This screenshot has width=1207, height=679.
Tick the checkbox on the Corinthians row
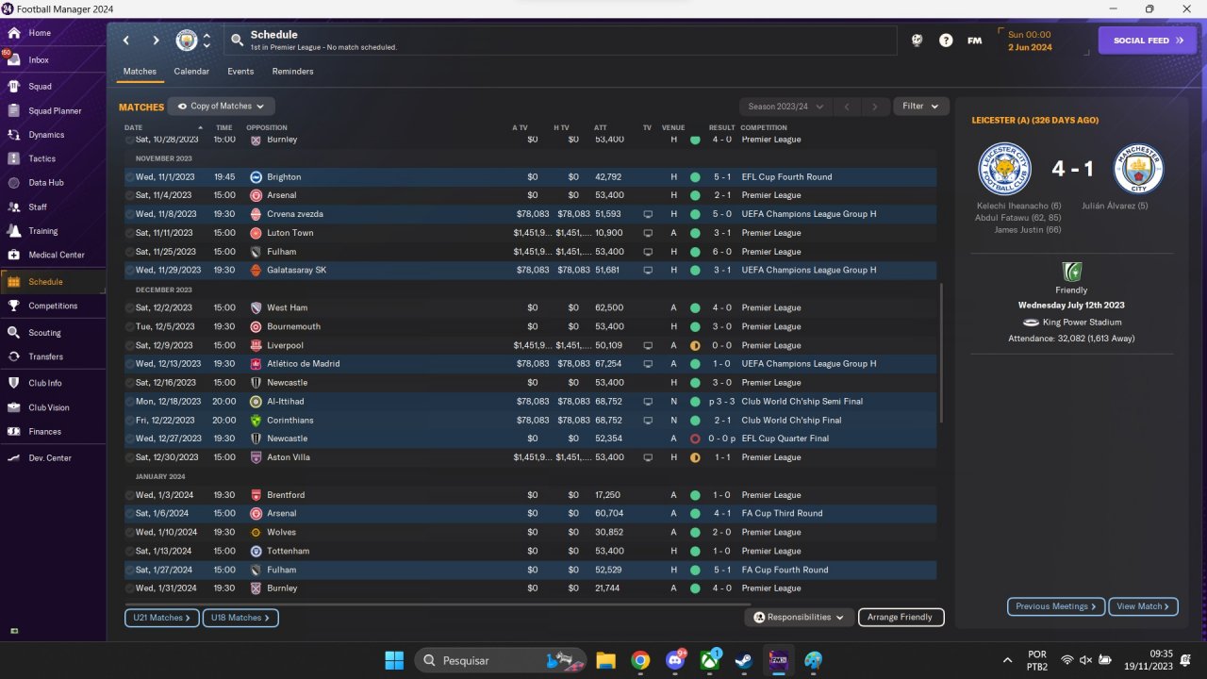[x=130, y=420]
